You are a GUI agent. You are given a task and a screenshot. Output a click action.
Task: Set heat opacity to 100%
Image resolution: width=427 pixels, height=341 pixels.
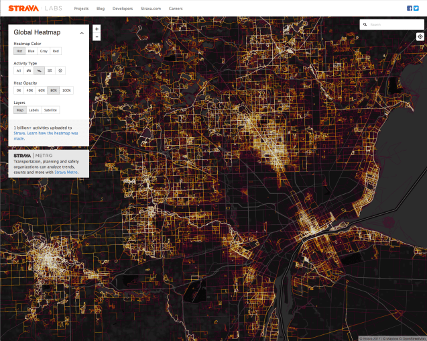(x=66, y=90)
